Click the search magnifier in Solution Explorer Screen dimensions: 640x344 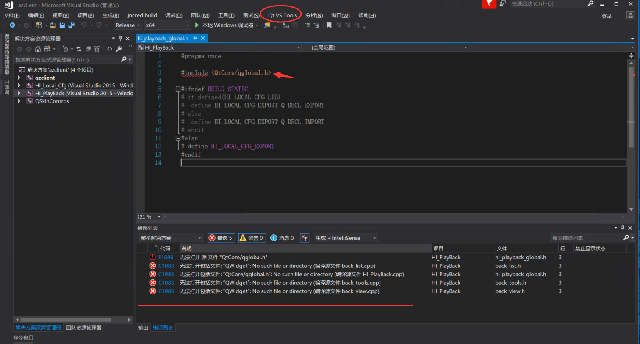[124, 59]
